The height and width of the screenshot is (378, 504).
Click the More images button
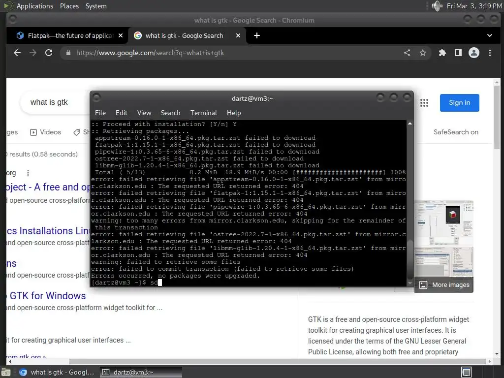click(x=444, y=285)
